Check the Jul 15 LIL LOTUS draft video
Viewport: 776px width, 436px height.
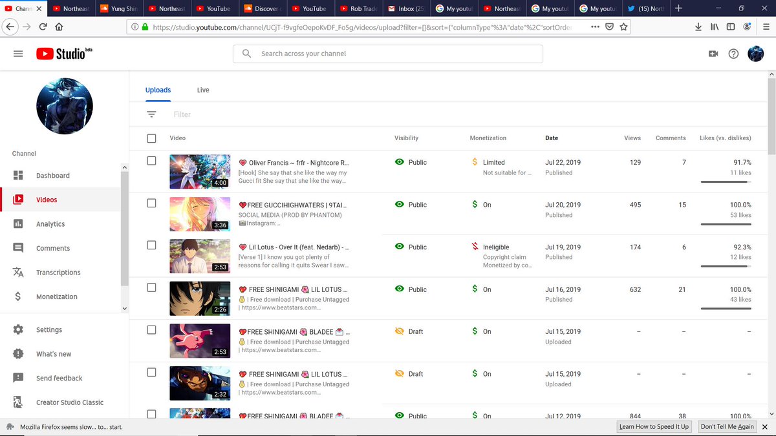pyautogui.click(x=151, y=372)
